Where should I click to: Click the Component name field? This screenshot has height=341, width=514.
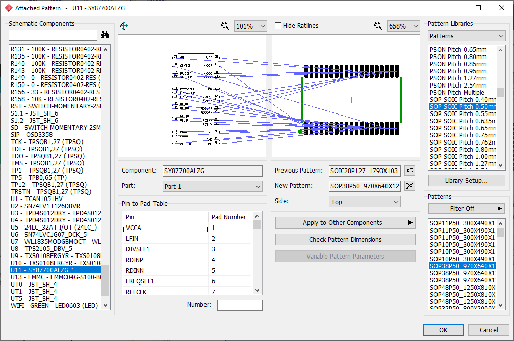pos(213,171)
